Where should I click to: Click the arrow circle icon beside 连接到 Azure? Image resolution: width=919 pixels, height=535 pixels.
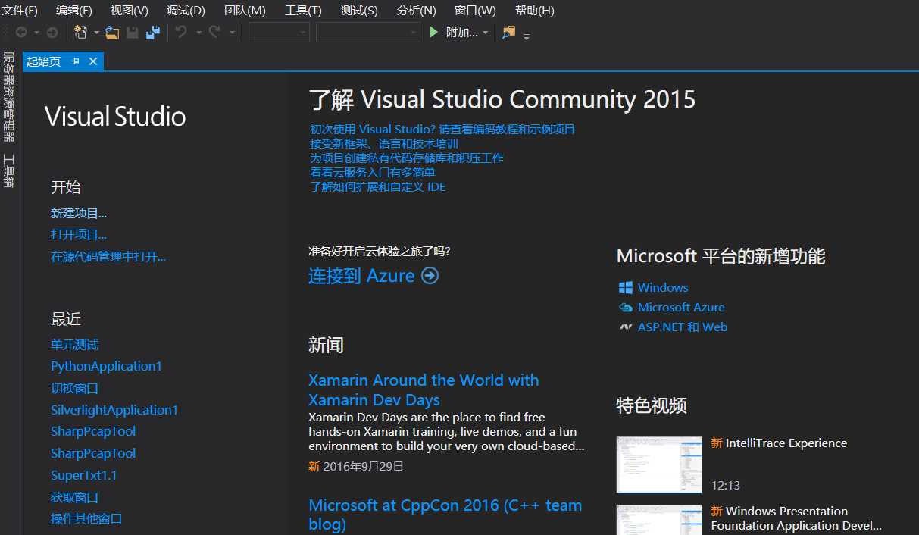[430, 276]
